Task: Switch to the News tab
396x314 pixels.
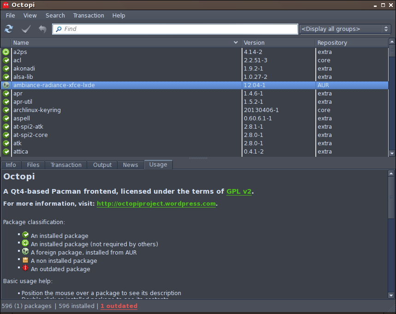Action: [130, 165]
